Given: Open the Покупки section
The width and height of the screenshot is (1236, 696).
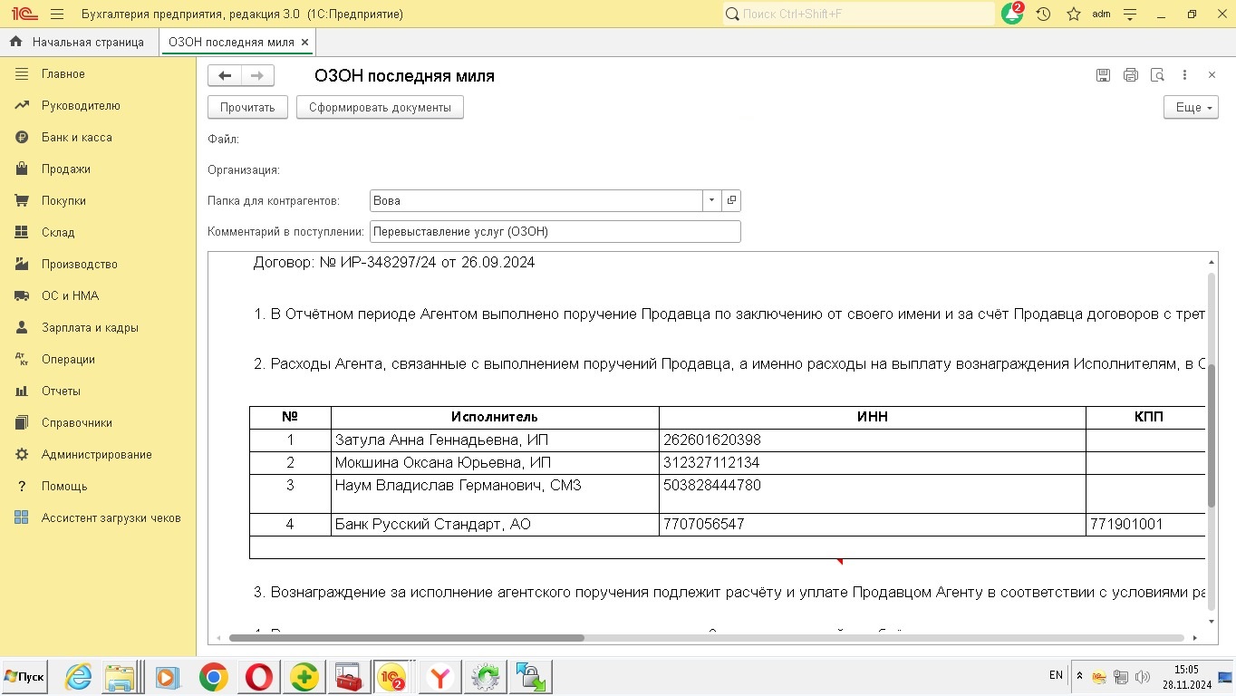Looking at the screenshot, I should [98, 201].
